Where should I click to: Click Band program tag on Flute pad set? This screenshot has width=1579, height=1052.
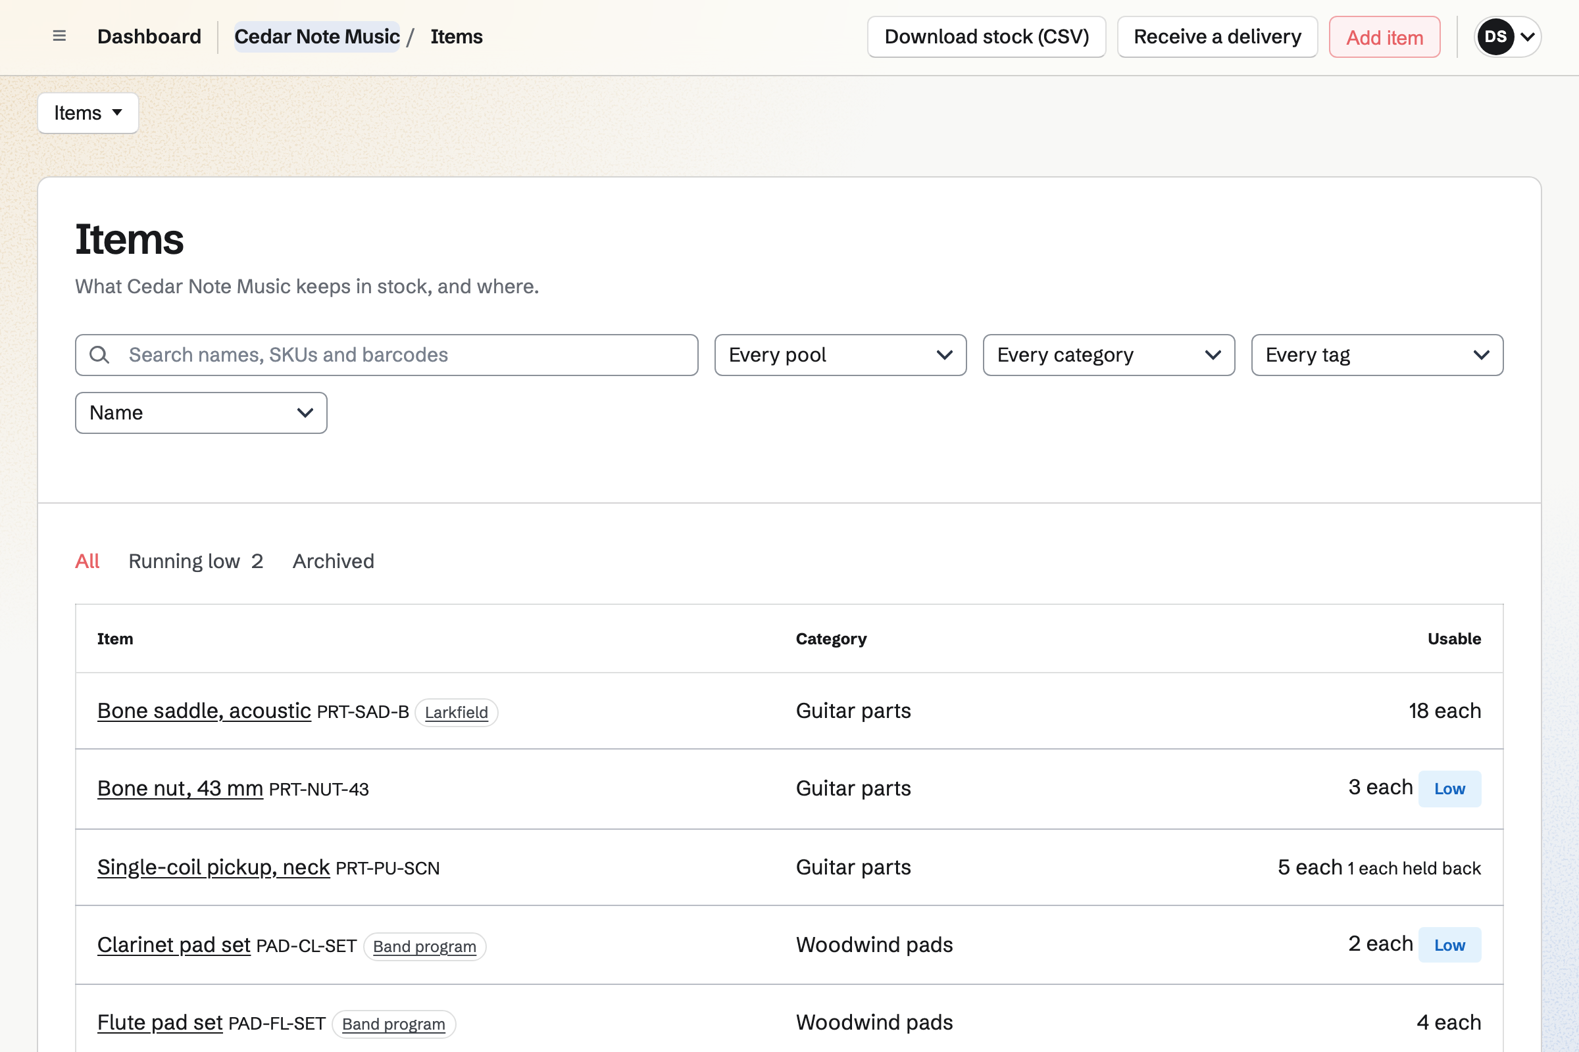pos(393,1024)
